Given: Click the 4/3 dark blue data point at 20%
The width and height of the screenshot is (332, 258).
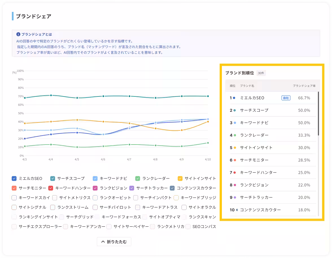Looking at the screenshot, I should click(x=25, y=139).
